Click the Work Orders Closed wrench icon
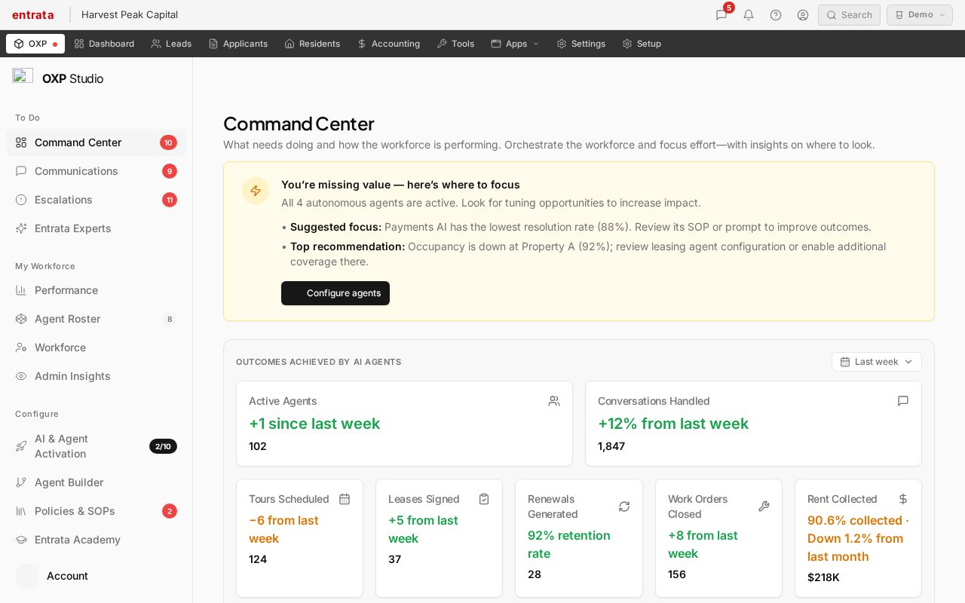965x603 pixels. pyautogui.click(x=764, y=507)
